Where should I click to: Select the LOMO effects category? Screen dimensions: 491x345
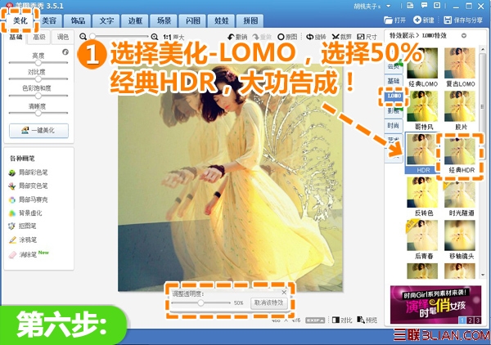pyautogui.click(x=394, y=96)
